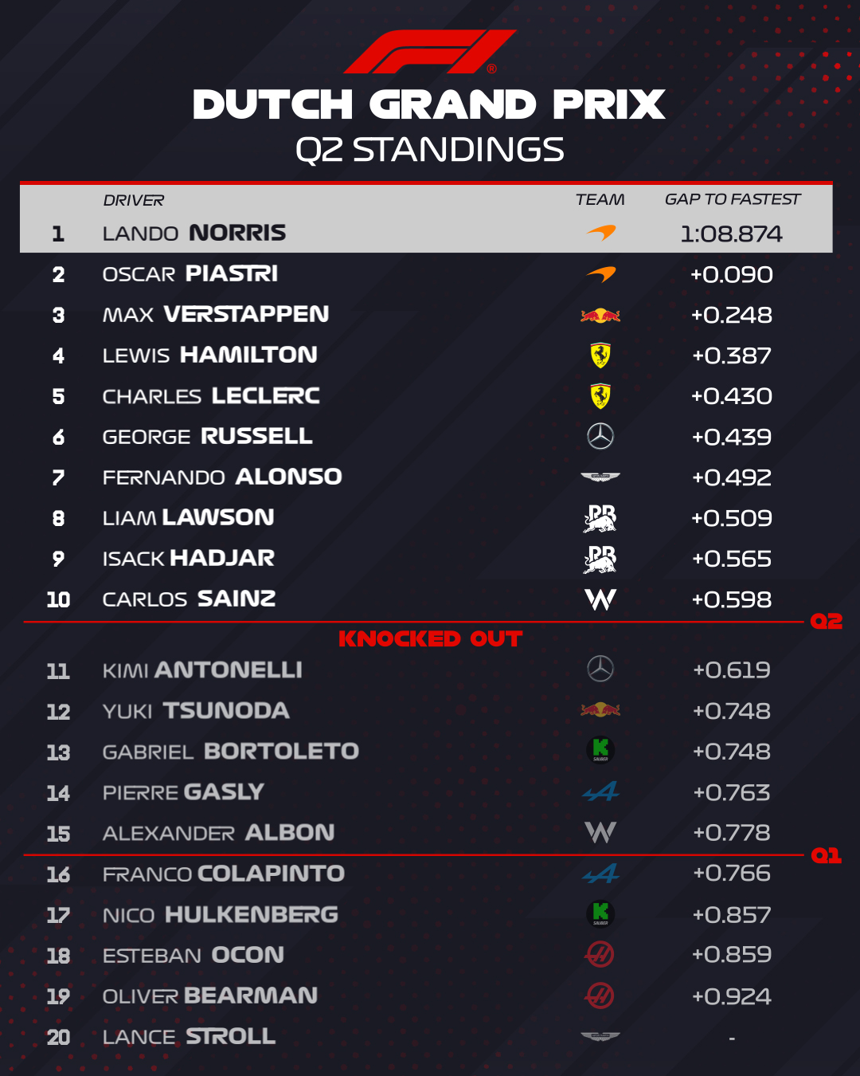This screenshot has width=860, height=1076.
Task: Click the red Q2 cutoff marker
Action: coord(826,622)
